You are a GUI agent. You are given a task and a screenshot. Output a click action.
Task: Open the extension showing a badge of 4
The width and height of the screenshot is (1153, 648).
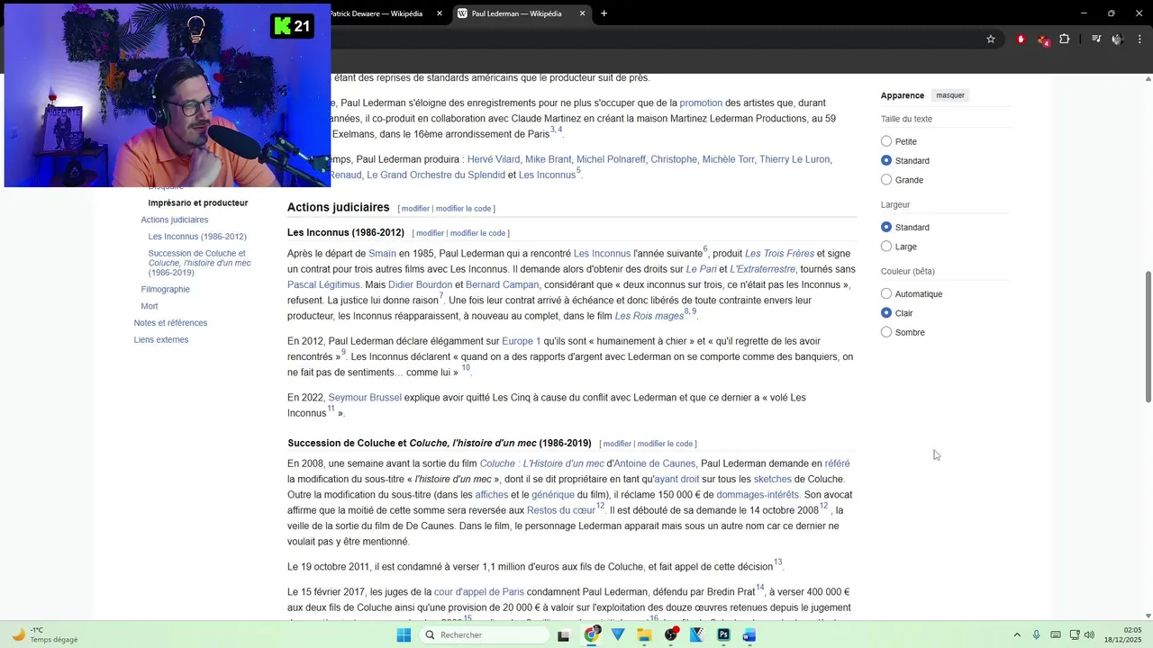tap(1043, 40)
